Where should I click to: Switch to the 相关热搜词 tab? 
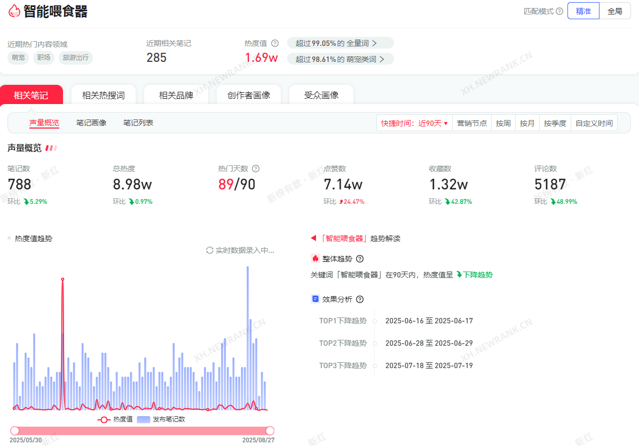104,95
